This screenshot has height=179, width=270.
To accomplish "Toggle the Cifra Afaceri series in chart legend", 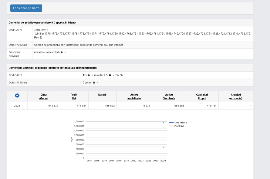I will [181, 123].
